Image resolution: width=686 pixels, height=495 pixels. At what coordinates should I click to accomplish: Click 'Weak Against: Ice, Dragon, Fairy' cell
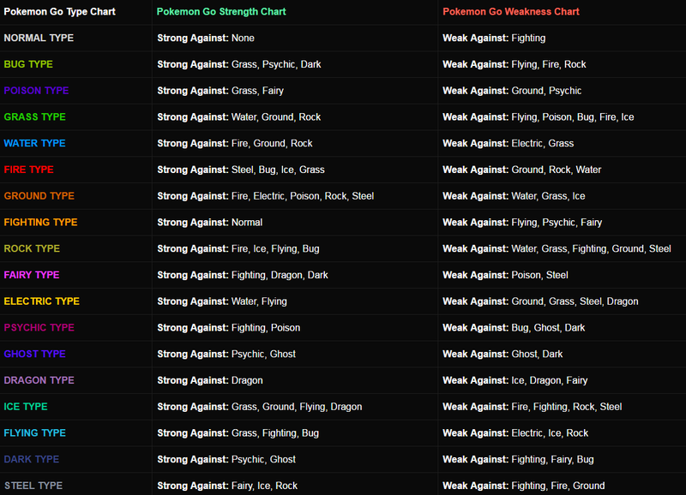[x=515, y=380]
